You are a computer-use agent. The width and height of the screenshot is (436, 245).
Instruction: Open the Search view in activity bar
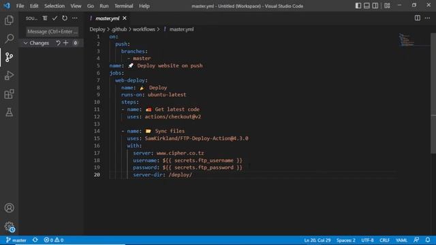point(9,39)
